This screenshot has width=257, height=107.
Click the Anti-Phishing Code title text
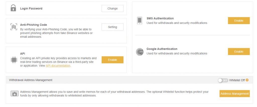pyautogui.click(x=33, y=25)
